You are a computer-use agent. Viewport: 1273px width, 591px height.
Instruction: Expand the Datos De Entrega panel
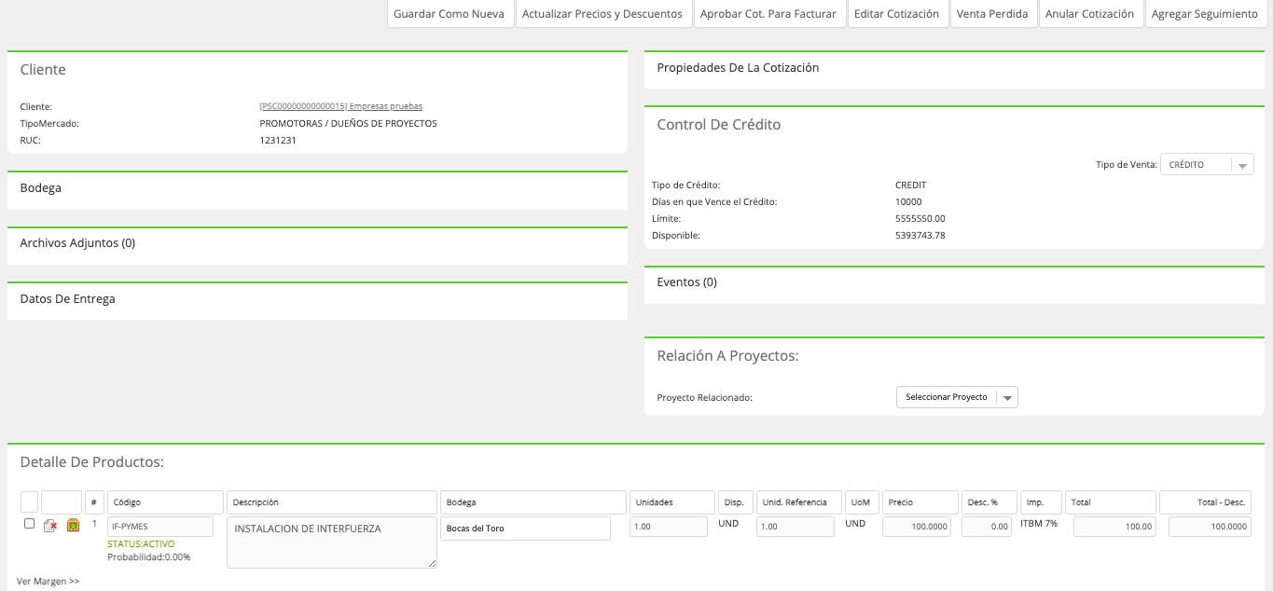(317, 299)
